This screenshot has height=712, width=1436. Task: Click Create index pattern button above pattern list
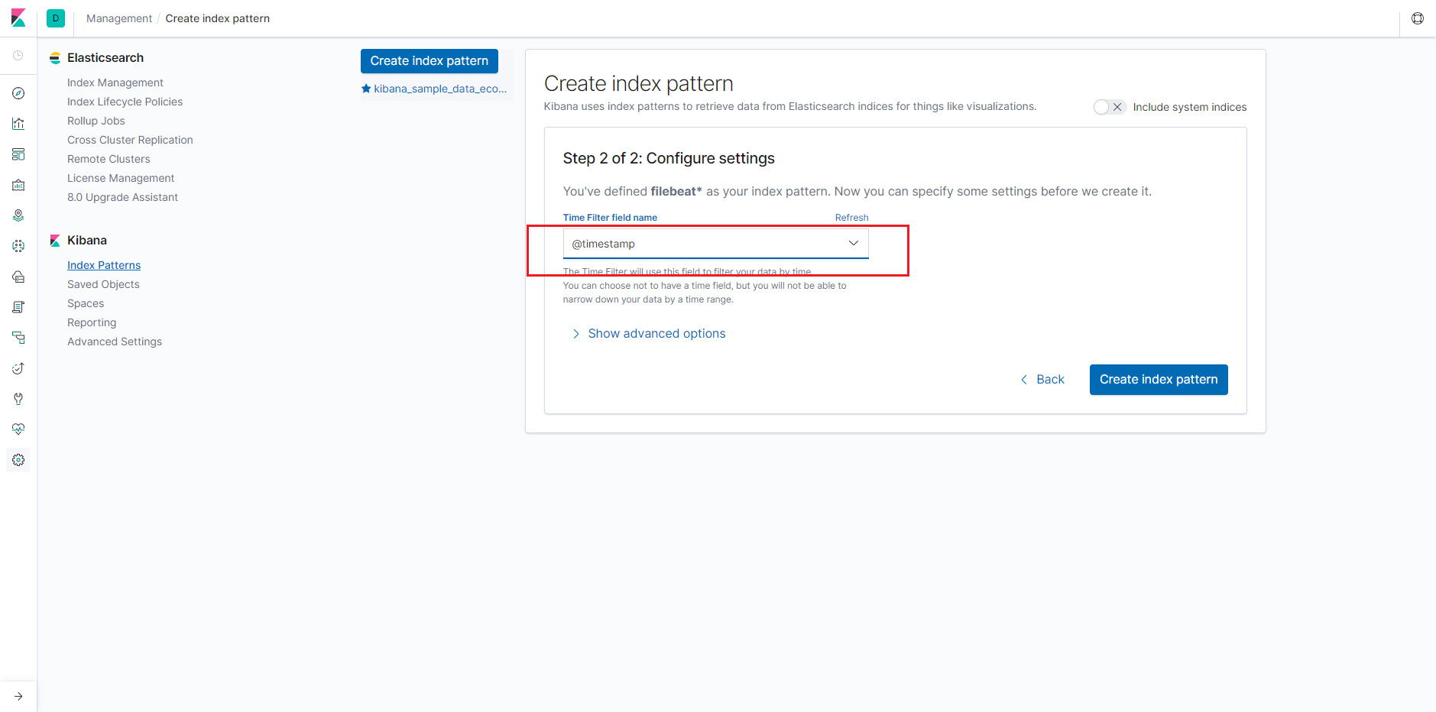pyautogui.click(x=430, y=61)
